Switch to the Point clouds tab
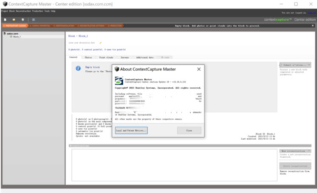317x193 pixels. [x=106, y=57]
